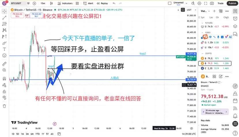239x137 pixels.
Task: Open the Fibonacci retracement tools
Action: coord(4,24)
